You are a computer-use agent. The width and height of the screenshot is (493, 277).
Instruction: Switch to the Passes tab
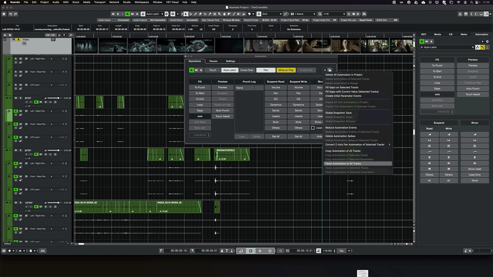pyautogui.click(x=213, y=61)
